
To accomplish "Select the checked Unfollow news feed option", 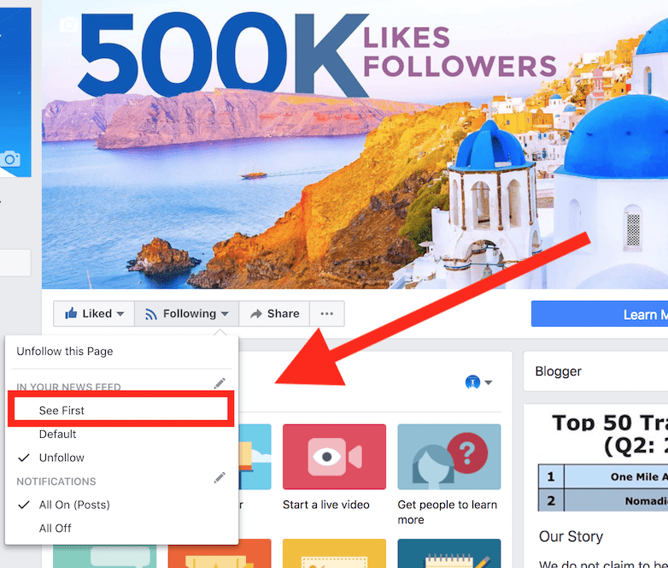I will [62, 458].
